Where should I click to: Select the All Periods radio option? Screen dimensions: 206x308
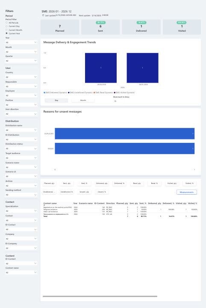[6, 23]
